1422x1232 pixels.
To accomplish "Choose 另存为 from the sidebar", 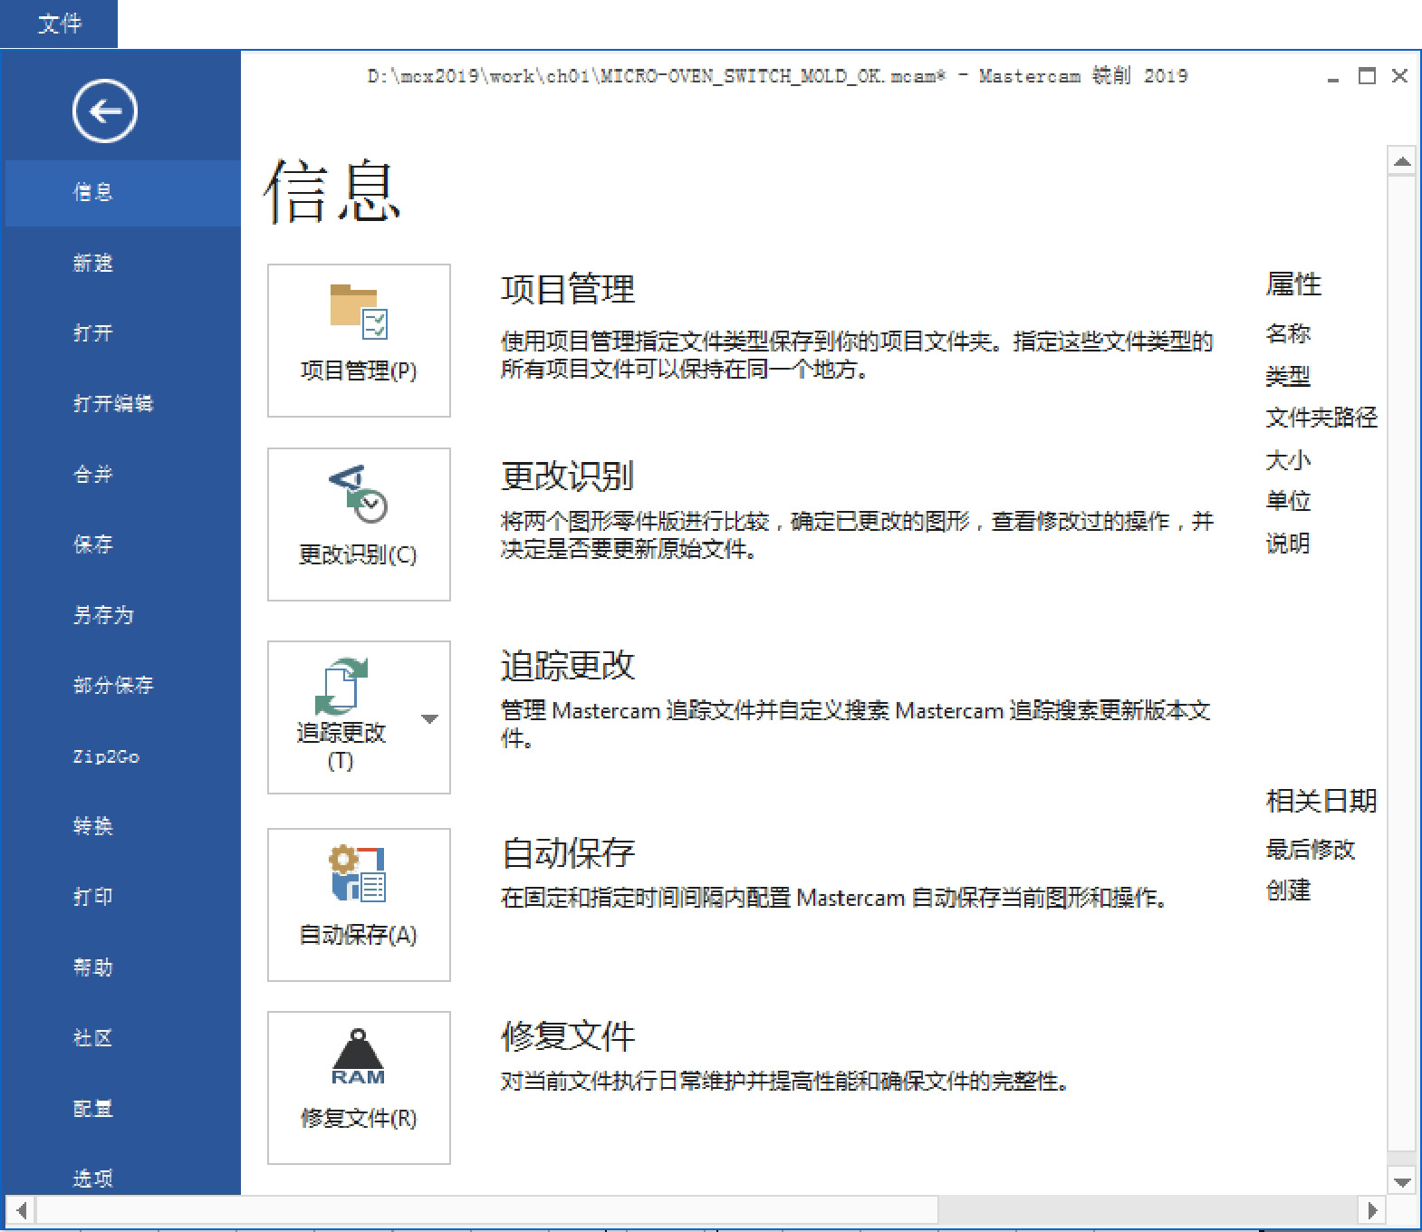I will pyautogui.click(x=103, y=615).
